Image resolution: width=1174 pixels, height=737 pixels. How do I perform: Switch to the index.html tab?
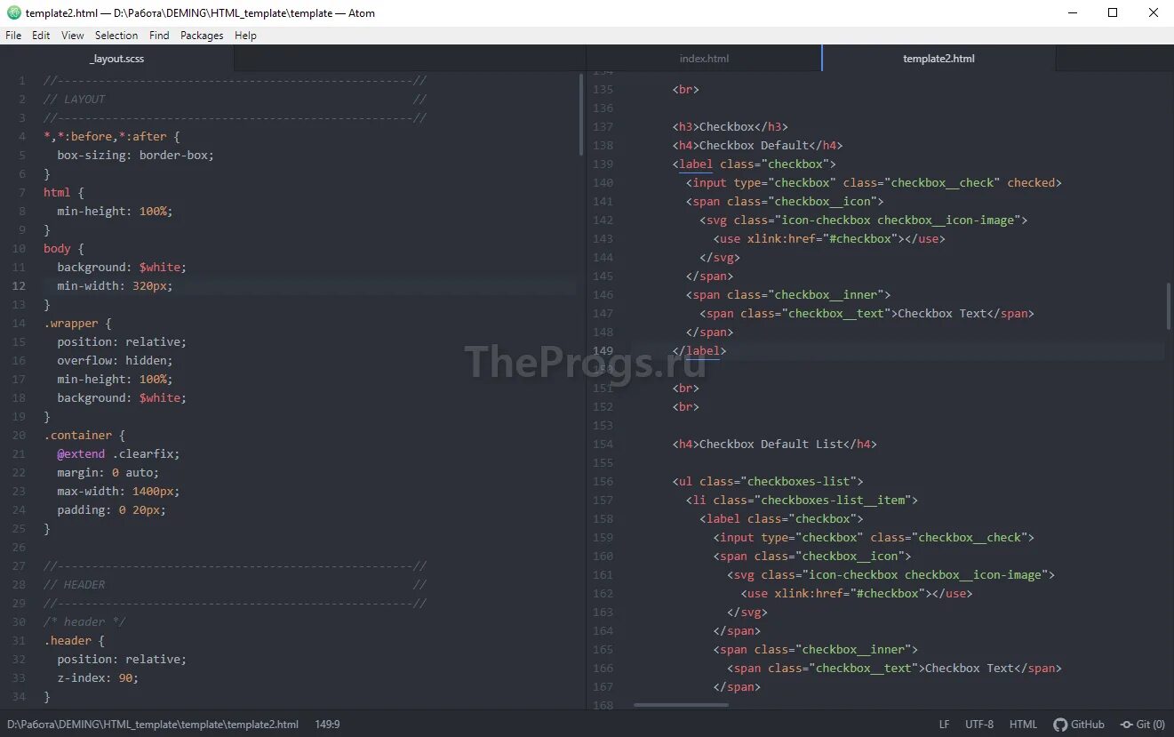(x=704, y=57)
